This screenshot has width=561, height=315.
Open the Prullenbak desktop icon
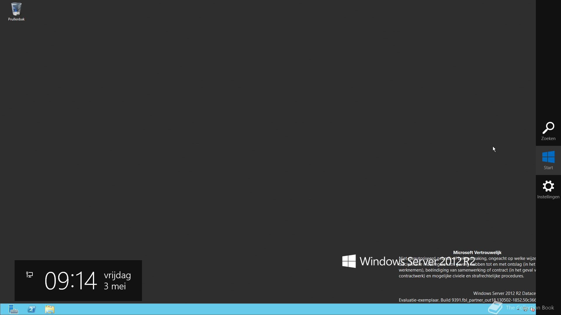16,12
